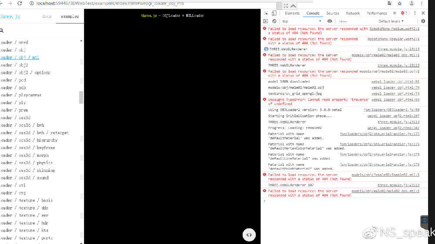Select the loader / stl example
The width and height of the screenshot is (435, 244).
(13, 185)
